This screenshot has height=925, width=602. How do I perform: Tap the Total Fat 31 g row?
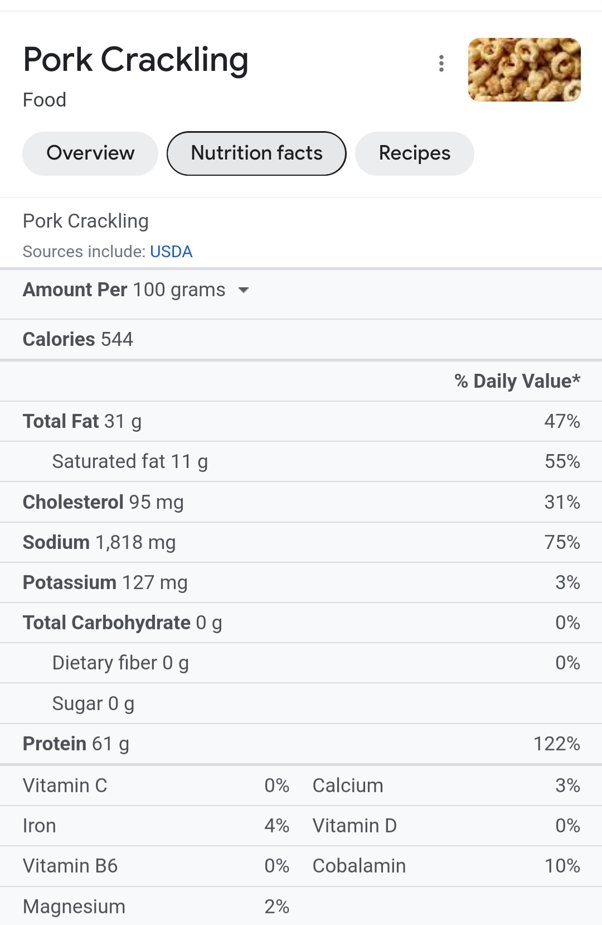pos(301,421)
